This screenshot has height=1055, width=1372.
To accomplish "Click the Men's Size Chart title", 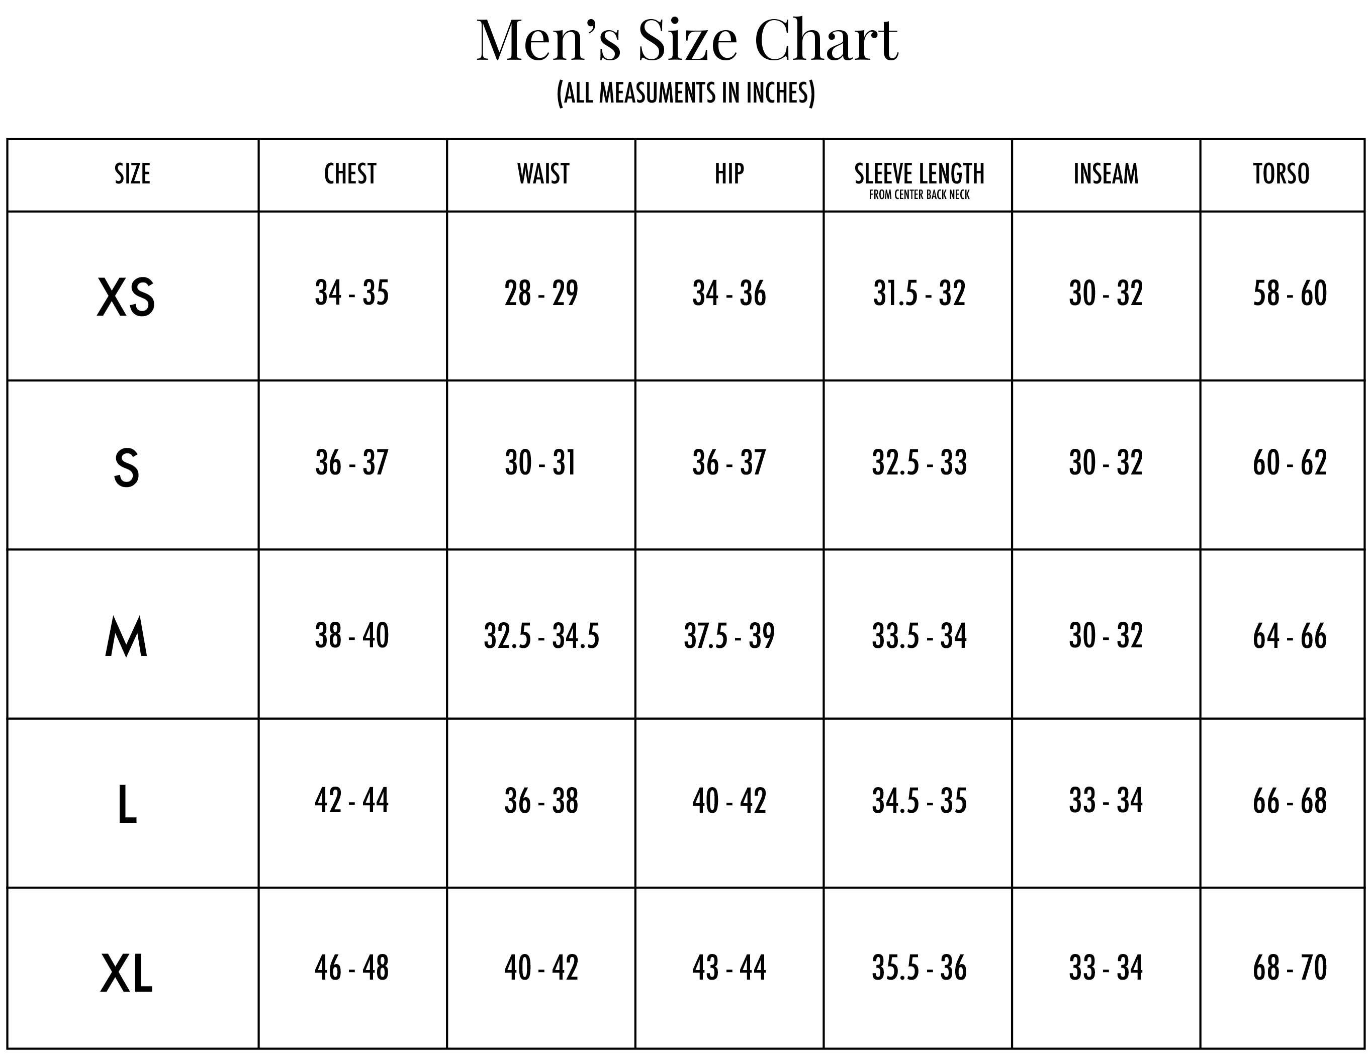I will click(x=687, y=41).
